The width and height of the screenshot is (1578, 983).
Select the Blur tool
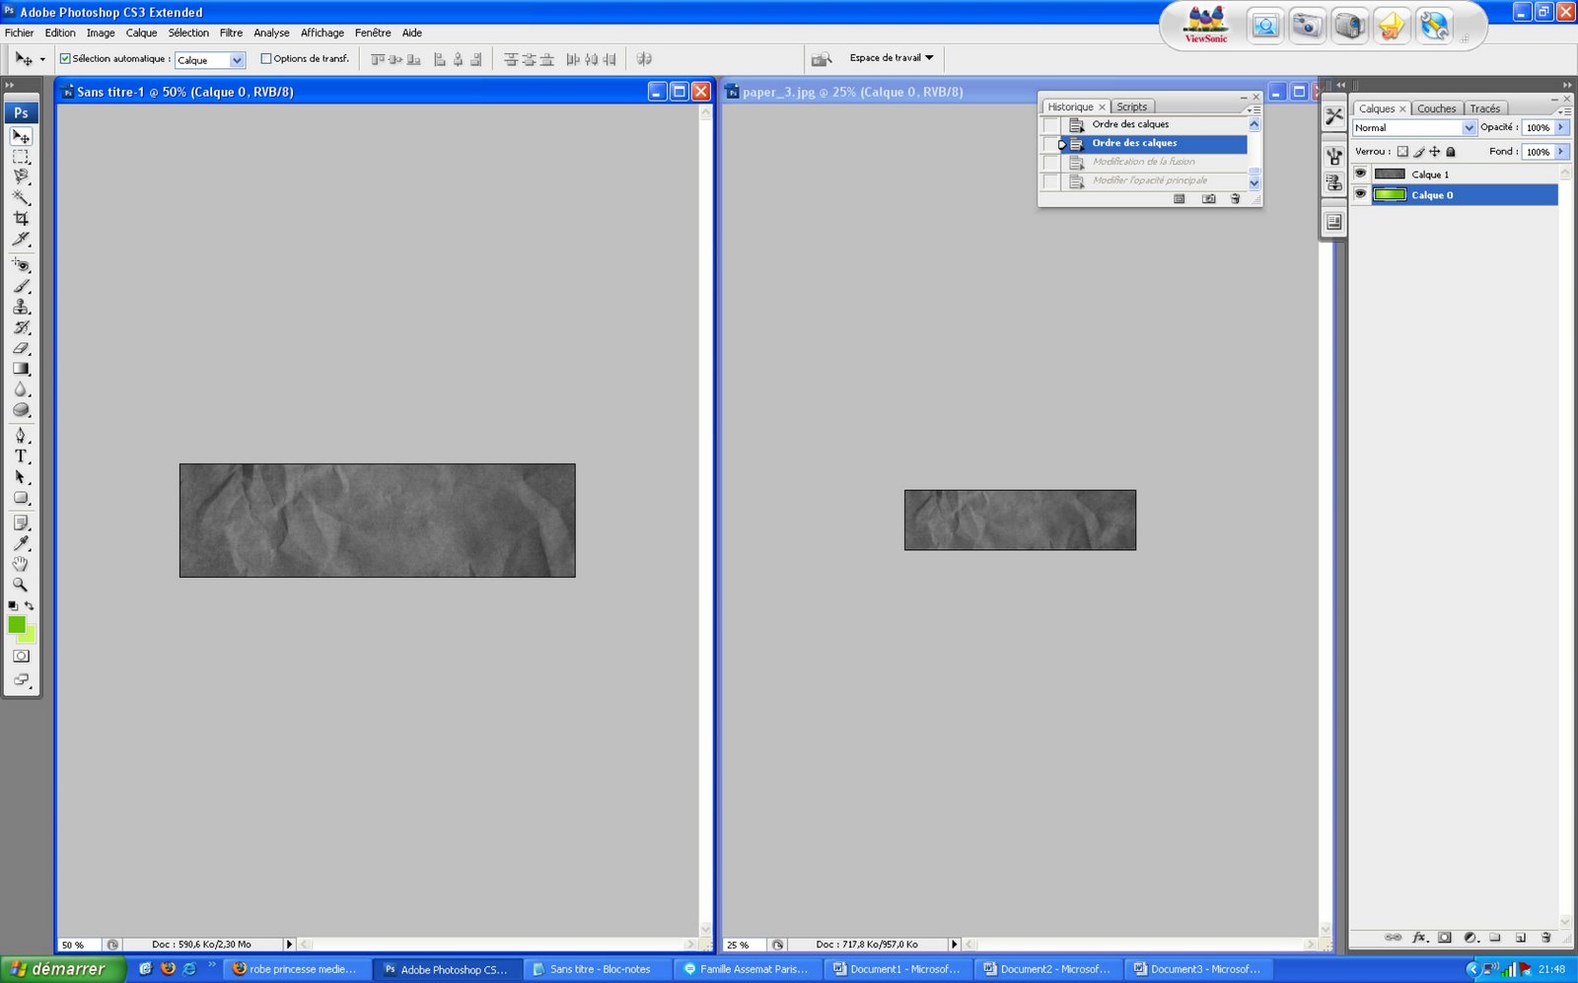[21, 389]
